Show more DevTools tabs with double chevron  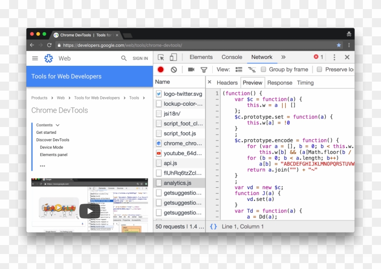pos(283,57)
